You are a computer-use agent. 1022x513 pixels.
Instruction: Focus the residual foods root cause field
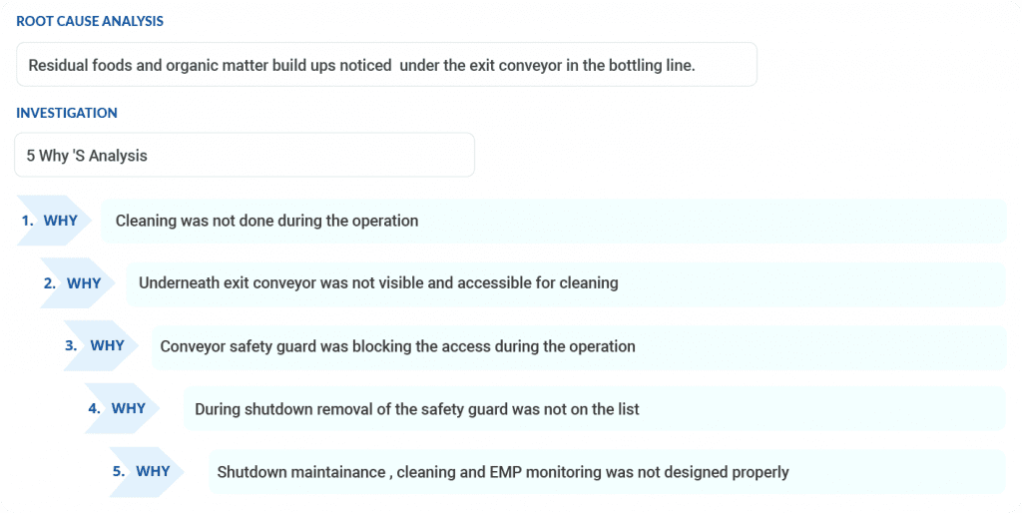tap(386, 65)
